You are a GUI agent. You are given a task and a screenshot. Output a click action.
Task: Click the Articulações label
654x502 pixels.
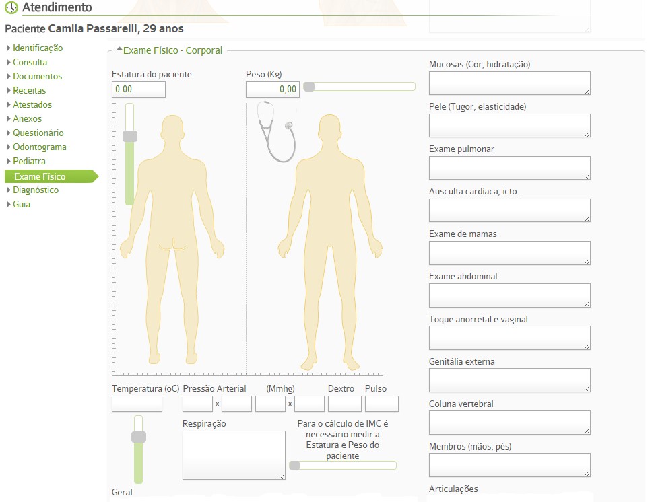point(453,489)
